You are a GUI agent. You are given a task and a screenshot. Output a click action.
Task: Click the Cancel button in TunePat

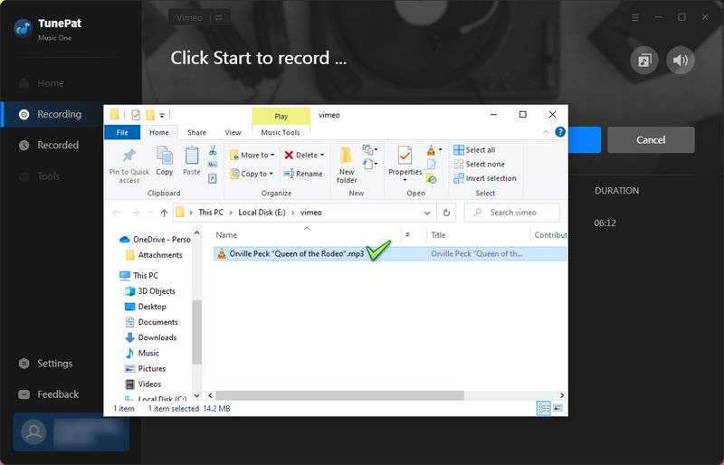(651, 140)
